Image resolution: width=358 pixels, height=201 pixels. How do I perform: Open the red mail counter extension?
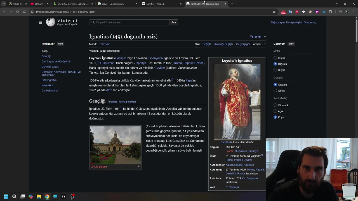coord(283,12)
